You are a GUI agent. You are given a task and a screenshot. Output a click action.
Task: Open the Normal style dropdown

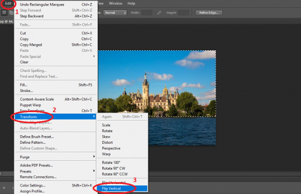(115, 13)
